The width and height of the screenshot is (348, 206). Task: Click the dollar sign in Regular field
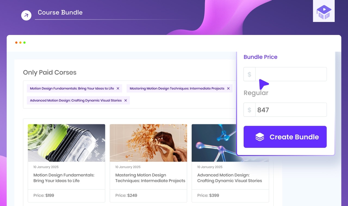(250, 110)
